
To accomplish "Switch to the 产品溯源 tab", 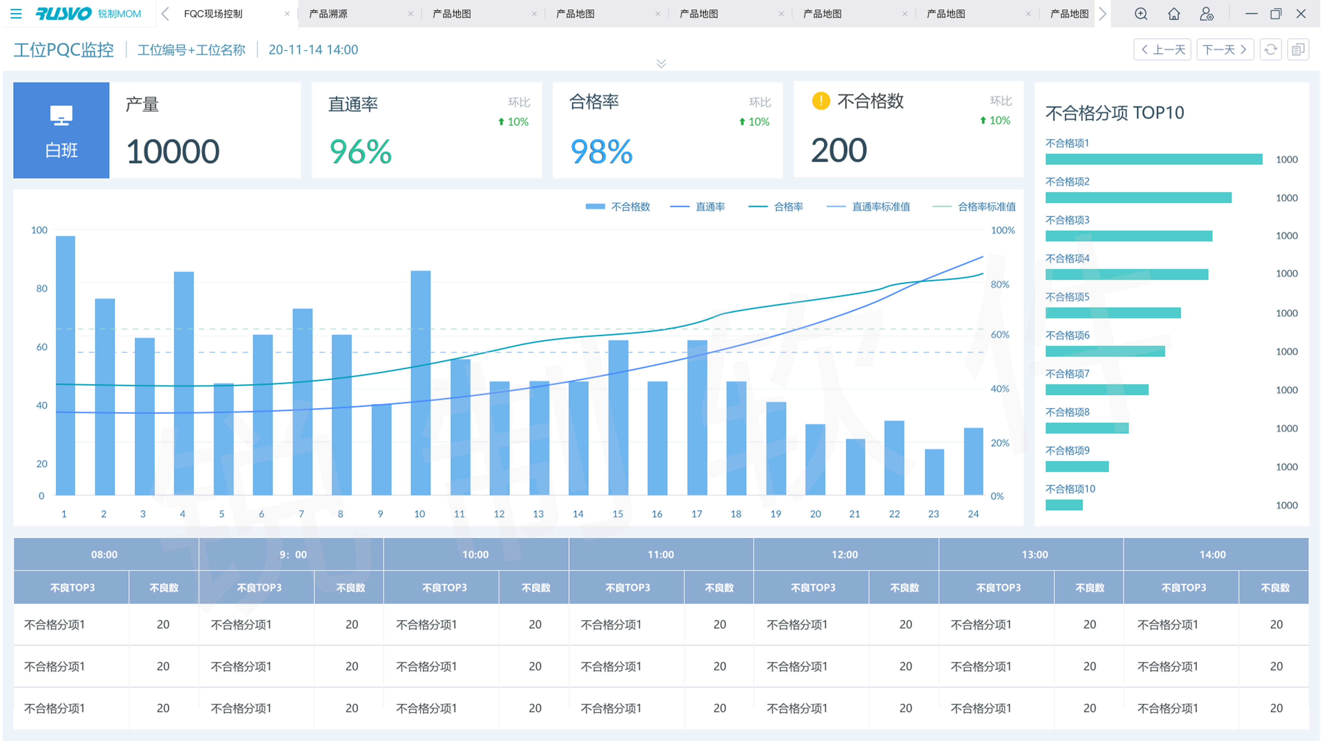I will (329, 14).
